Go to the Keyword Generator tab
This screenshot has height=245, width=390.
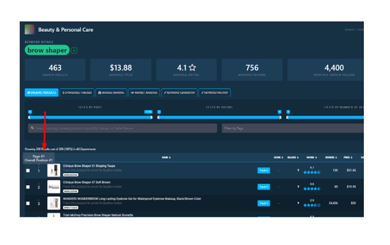(x=179, y=93)
